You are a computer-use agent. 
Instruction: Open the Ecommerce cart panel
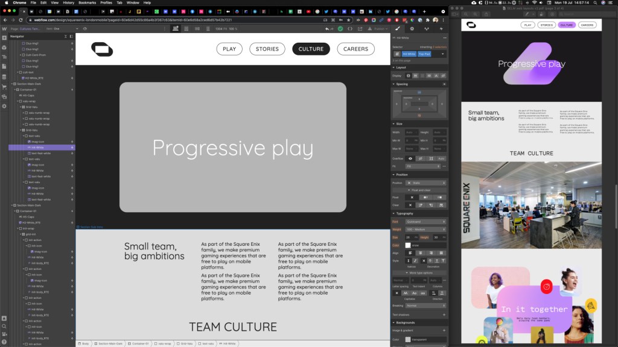(4, 87)
